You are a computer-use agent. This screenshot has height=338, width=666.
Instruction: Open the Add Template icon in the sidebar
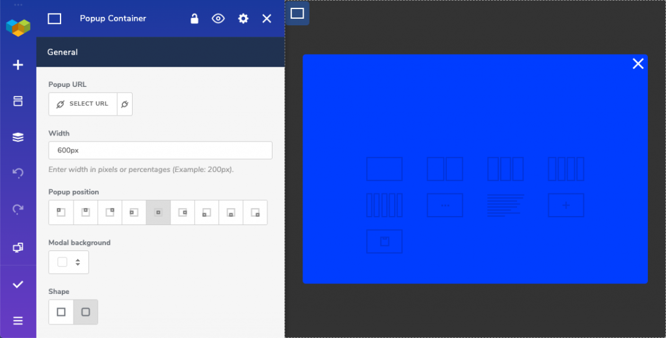18,101
